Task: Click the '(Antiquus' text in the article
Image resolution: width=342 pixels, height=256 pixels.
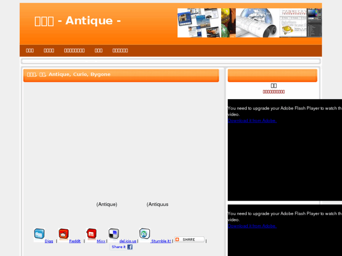Action: [x=158, y=204]
